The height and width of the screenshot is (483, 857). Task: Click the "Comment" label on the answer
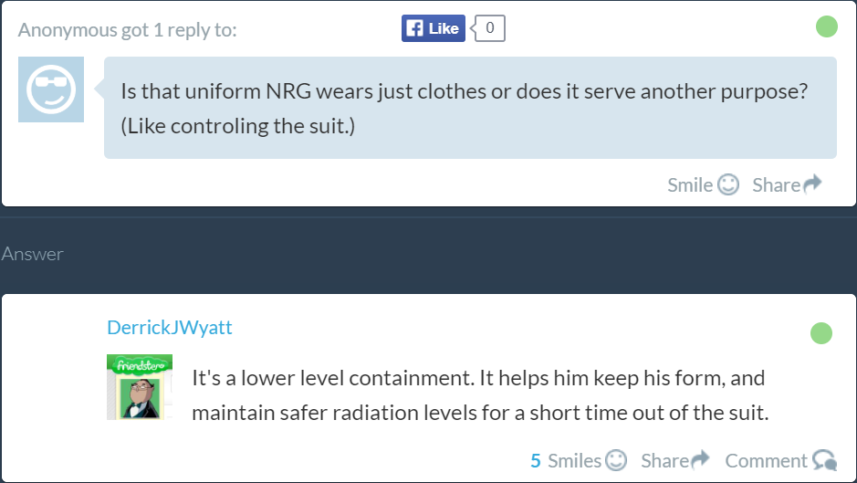tap(766, 461)
